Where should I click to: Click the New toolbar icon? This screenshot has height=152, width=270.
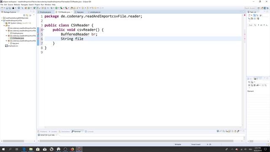click(x=2, y=8)
